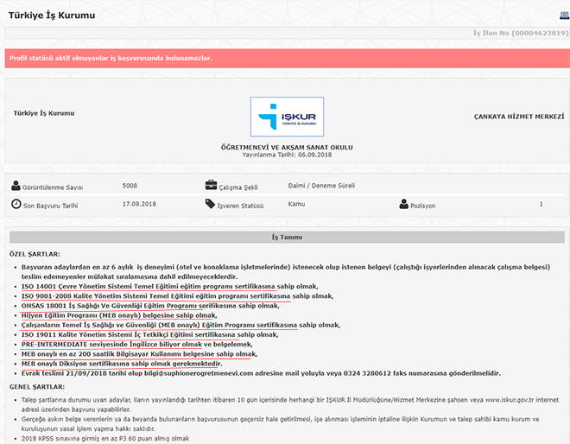Click the Son Başvuru Tarihi label
Viewport: 570px width, 444px height.
(x=51, y=206)
